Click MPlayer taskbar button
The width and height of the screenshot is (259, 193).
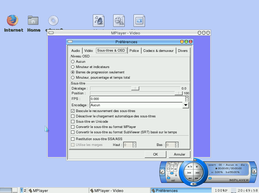coord(58,190)
